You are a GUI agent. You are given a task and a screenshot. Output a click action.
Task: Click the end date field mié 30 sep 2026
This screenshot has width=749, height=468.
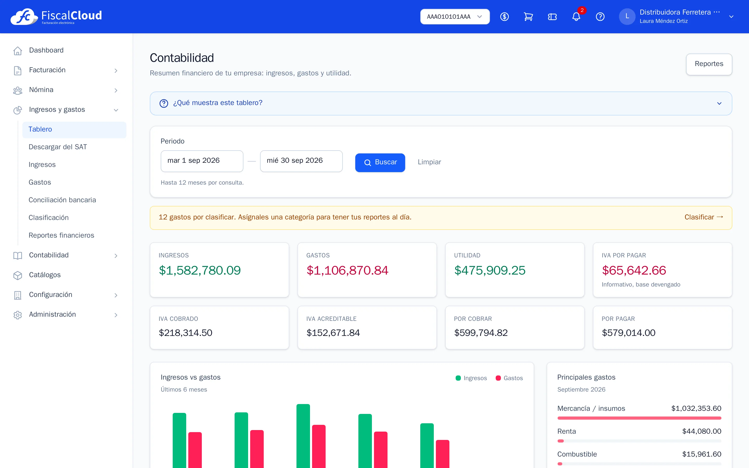(x=301, y=161)
